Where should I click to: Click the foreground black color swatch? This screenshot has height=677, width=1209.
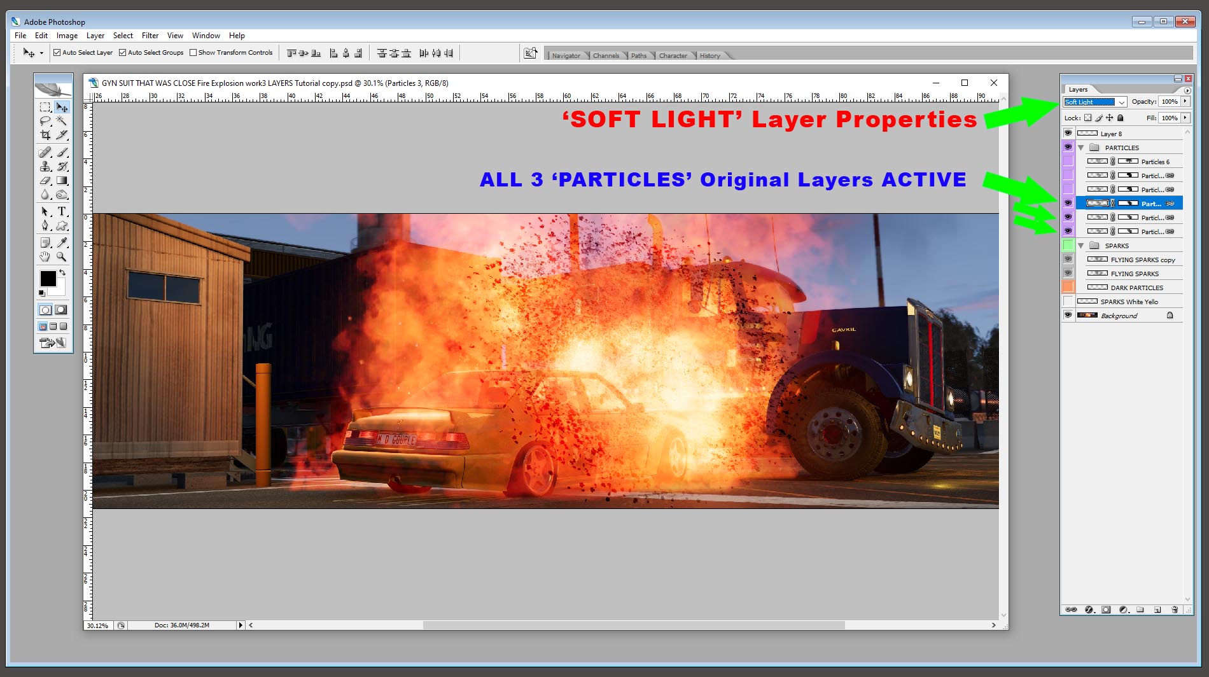[47, 278]
